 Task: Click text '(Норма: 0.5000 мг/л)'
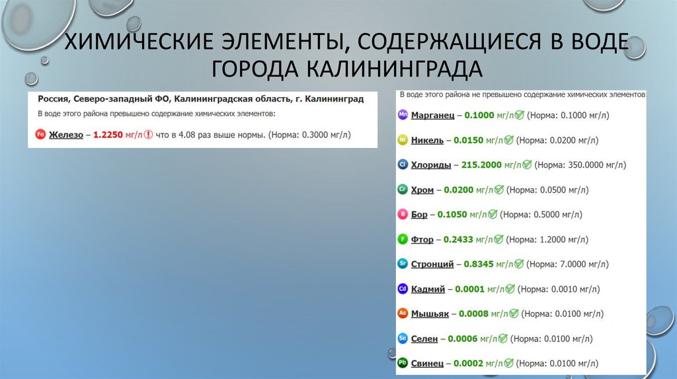(541, 215)
